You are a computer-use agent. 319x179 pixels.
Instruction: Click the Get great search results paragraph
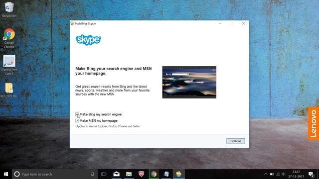[113, 90]
